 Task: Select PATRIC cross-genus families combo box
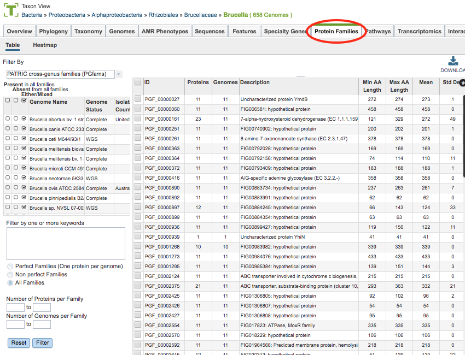pyautogui.click(x=61, y=74)
